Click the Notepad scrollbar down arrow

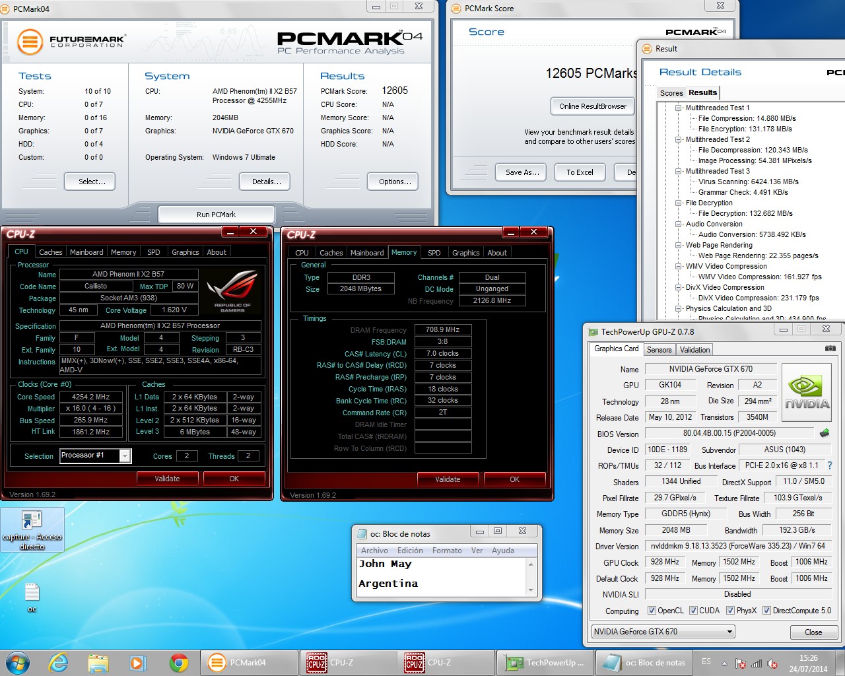[531, 590]
